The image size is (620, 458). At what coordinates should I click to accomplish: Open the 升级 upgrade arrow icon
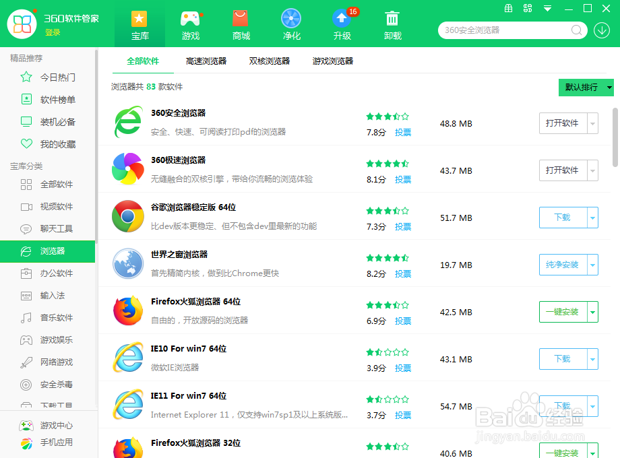click(x=342, y=19)
